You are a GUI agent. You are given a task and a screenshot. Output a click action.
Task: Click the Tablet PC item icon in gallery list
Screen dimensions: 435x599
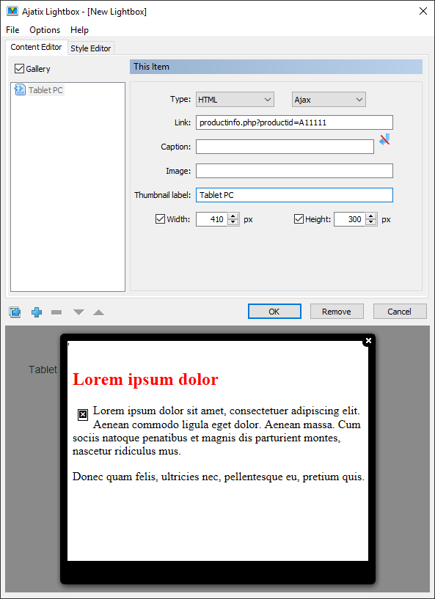[20, 89]
